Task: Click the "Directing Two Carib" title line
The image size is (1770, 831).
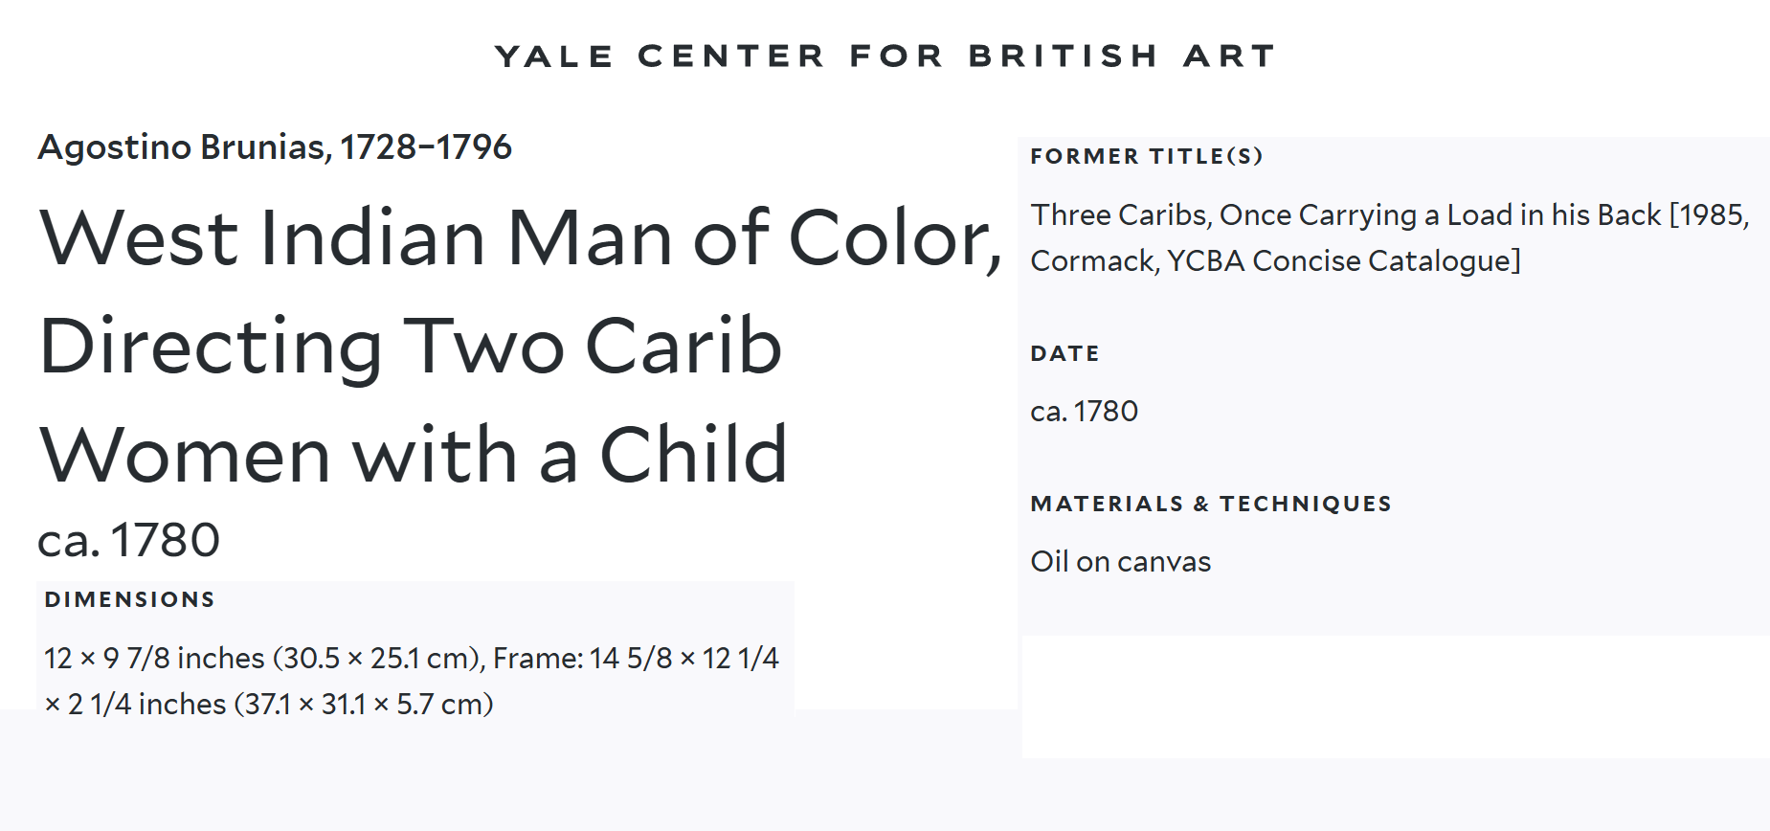Action: pos(411,347)
